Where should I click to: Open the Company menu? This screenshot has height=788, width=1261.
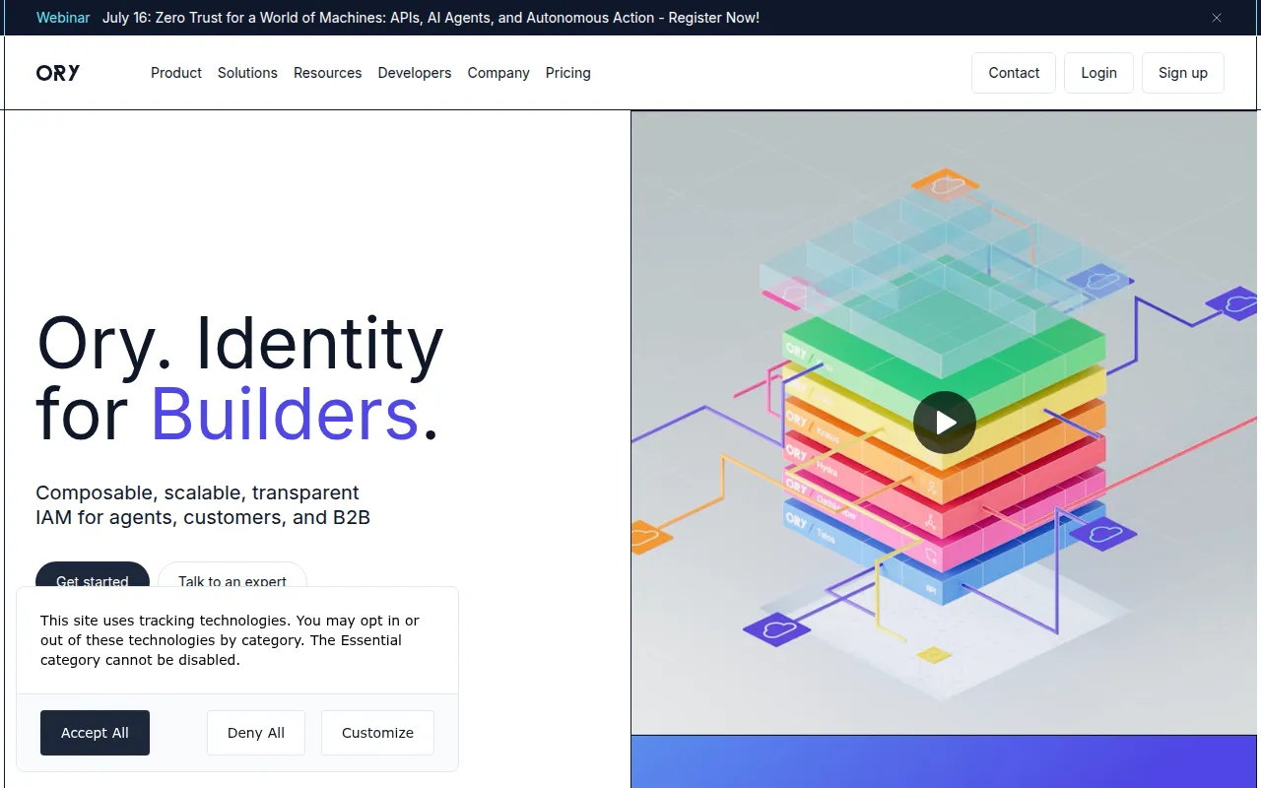click(498, 73)
